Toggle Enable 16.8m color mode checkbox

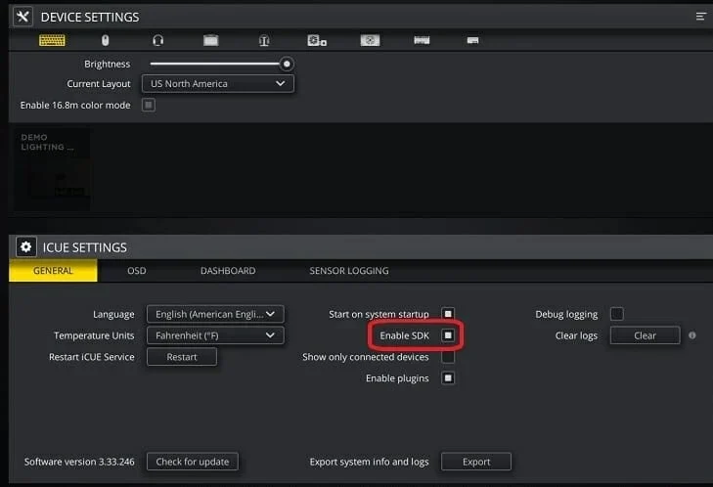(149, 105)
